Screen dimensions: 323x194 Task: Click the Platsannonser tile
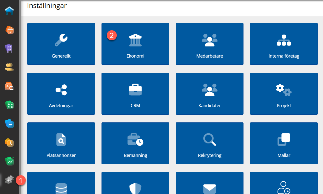61,143
